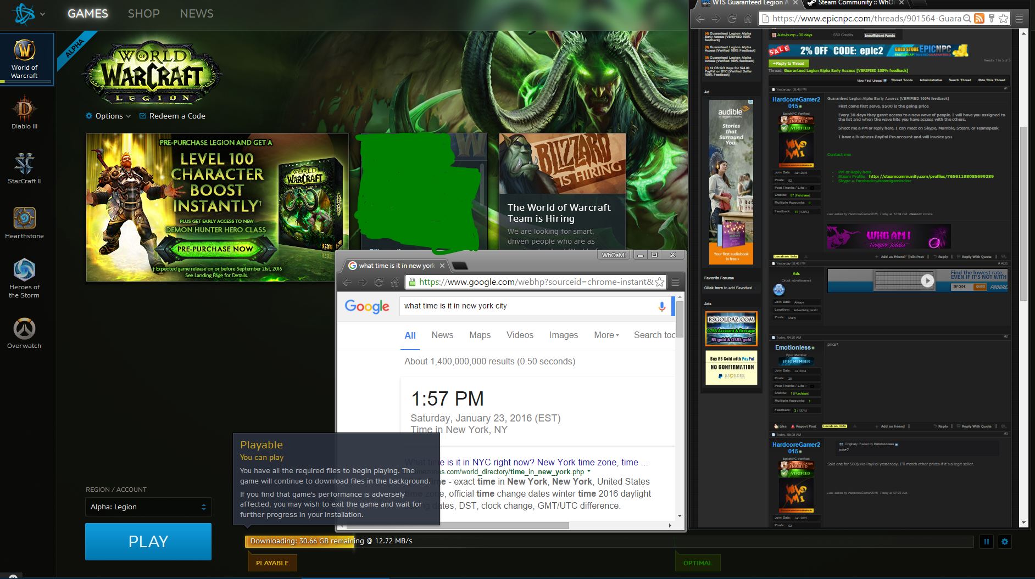Open the Rate This Thread menu
1035x579 pixels.
coord(992,80)
